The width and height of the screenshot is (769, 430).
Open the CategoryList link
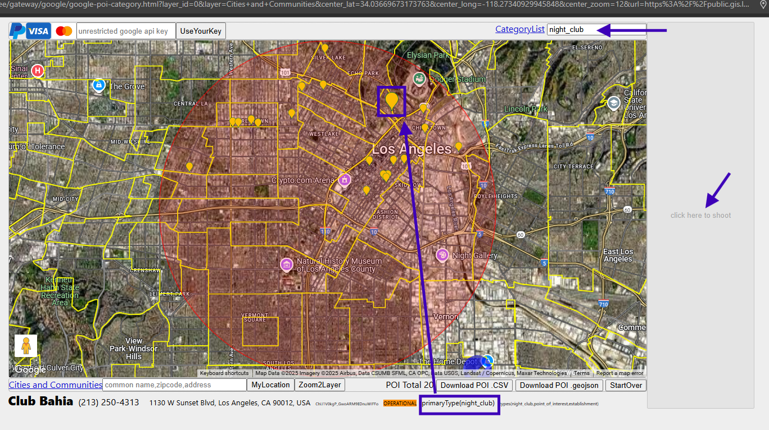pos(520,29)
